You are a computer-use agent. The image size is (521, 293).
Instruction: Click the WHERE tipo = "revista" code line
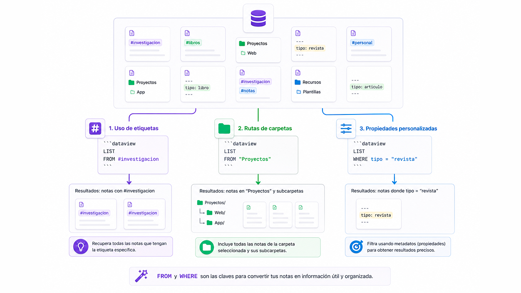[385, 159]
